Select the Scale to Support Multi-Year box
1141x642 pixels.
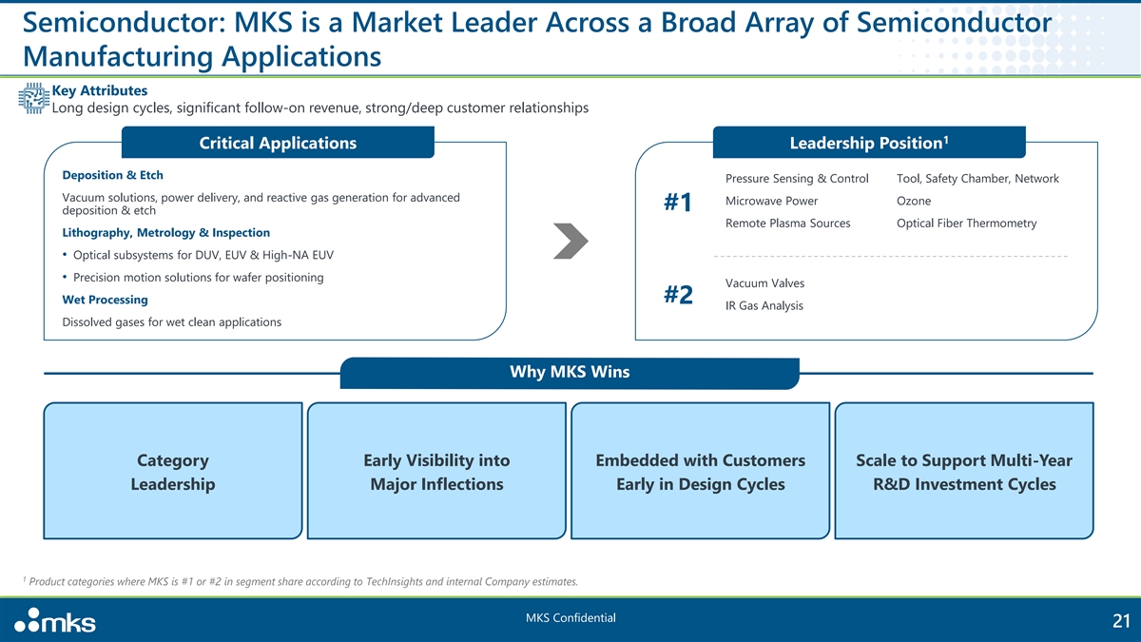tap(963, 472)
